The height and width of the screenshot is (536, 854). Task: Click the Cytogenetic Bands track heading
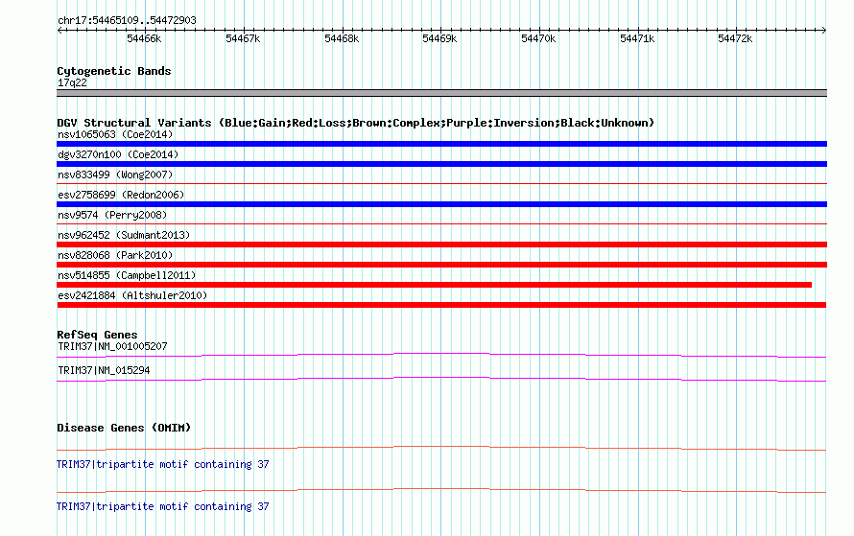(114, 71)
